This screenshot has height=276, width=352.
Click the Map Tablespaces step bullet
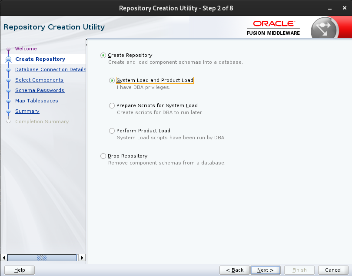pyautogui.click(x=9, y=101)
